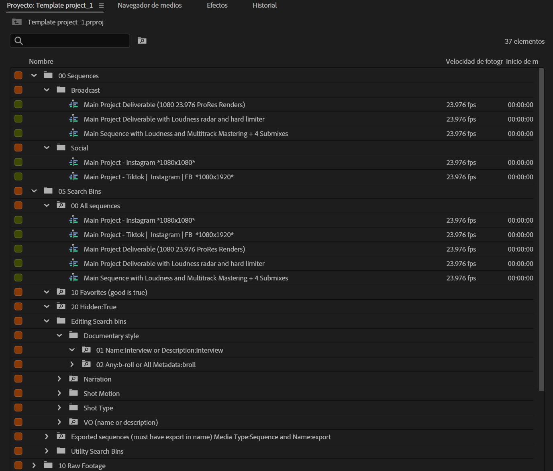Switch to the Navegador de medios tab

click(x=149, y=5)
